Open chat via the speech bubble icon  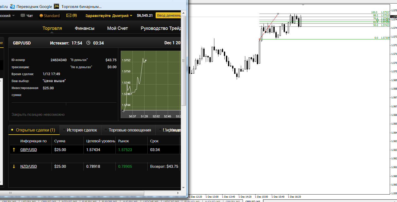point(23,15)
